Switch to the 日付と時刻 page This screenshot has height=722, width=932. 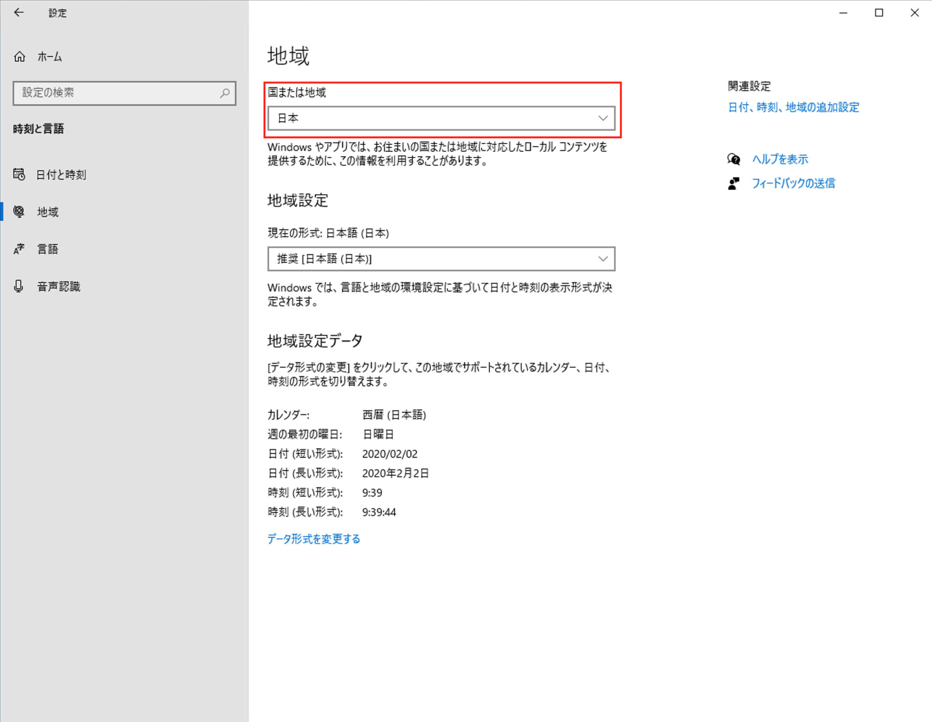(61, 174)
